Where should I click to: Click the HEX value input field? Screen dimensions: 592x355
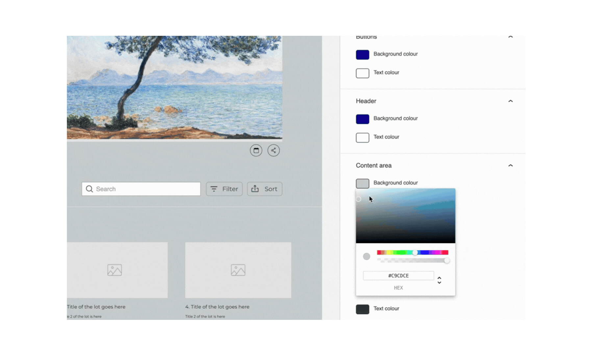tap(398, 275)
